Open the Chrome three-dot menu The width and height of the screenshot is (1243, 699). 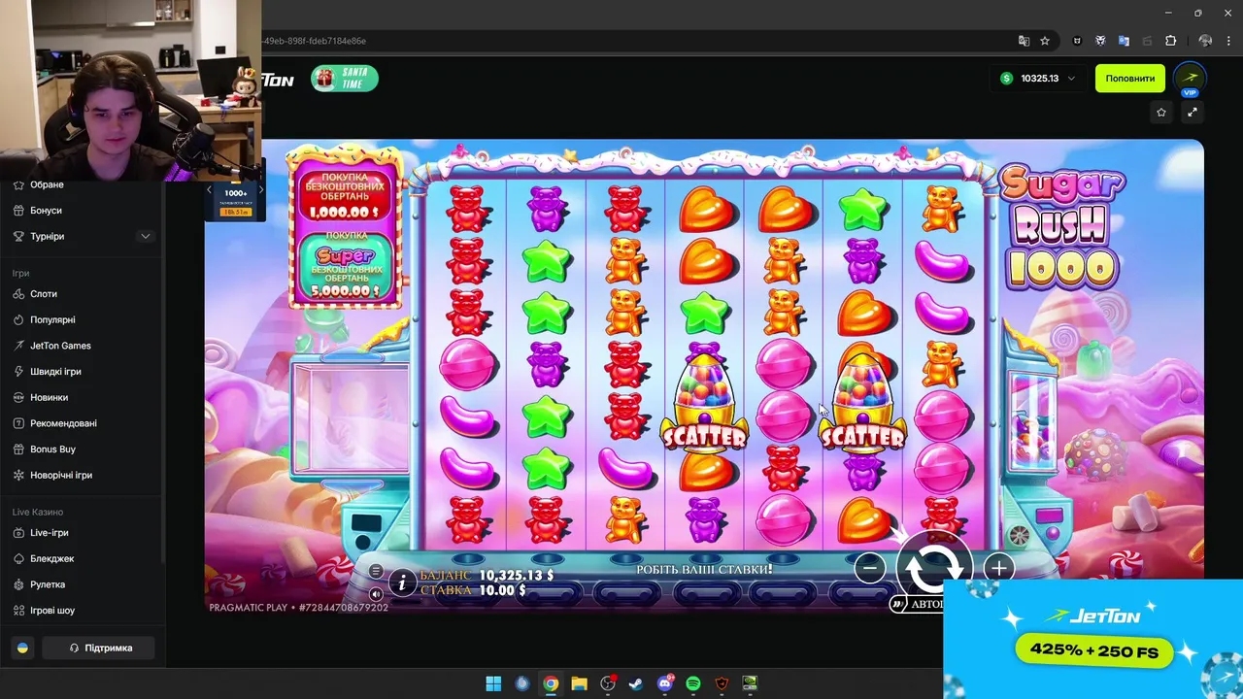[x=1228, y=41]
